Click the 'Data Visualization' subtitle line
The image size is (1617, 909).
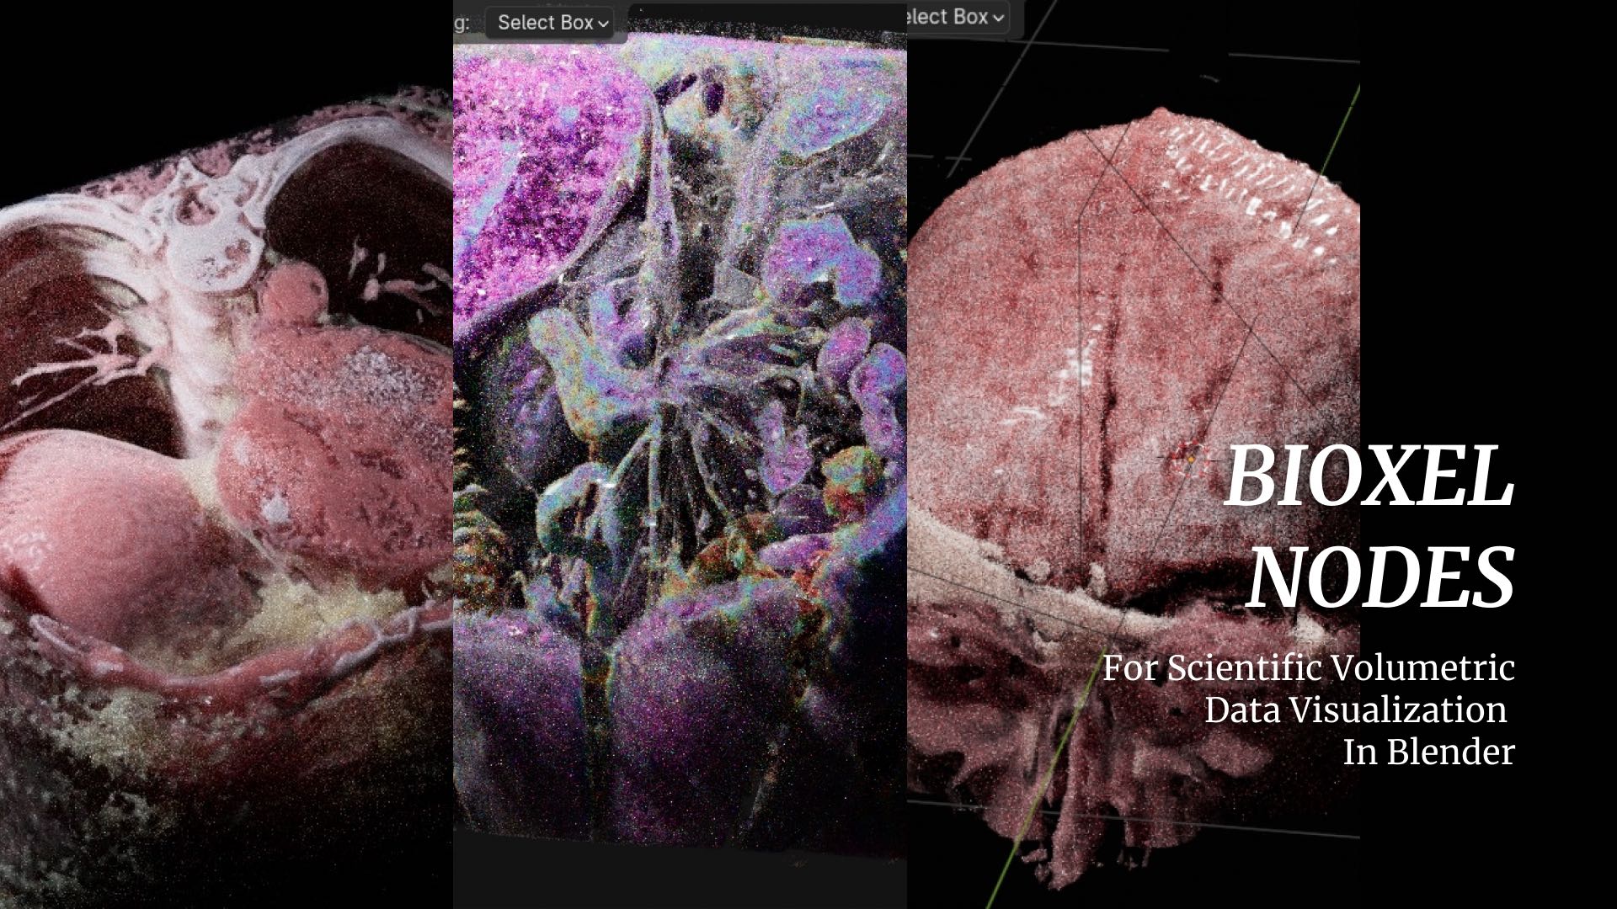(x=1355, y=710)
